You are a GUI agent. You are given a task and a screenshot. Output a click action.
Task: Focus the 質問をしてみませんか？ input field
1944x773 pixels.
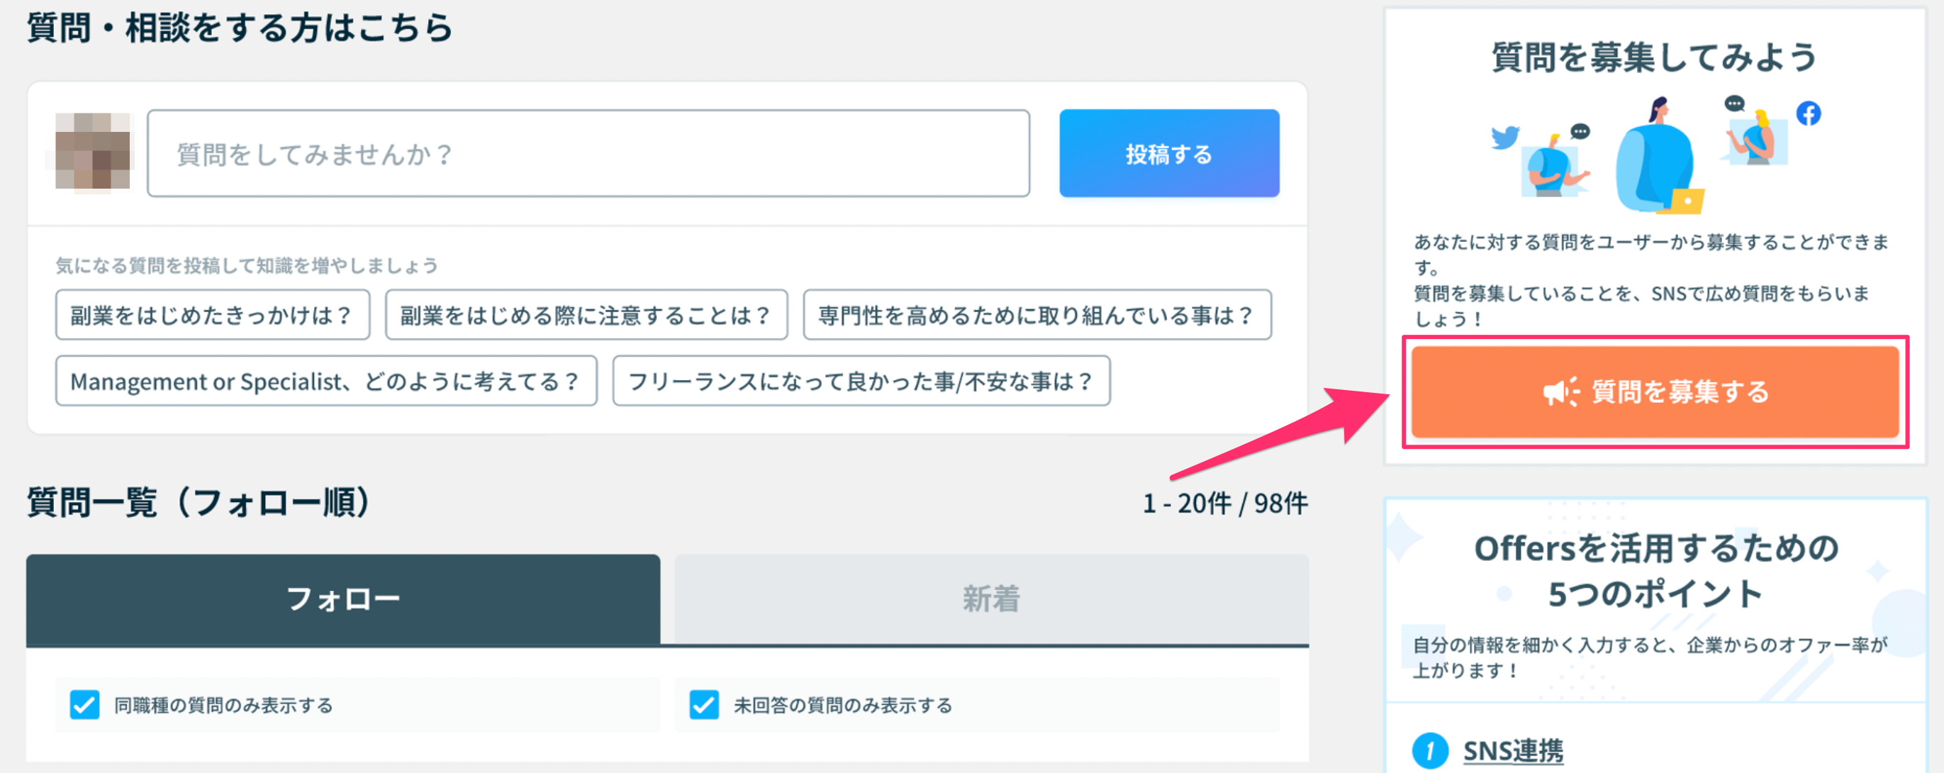pyautogui.click(x=588, y=153)
